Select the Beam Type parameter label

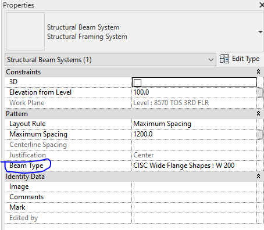click(x=26, y=166)
